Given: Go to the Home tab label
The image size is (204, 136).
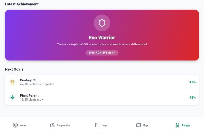Looking at the screenshot, I should pyautogui.click(x=23, y=126).
